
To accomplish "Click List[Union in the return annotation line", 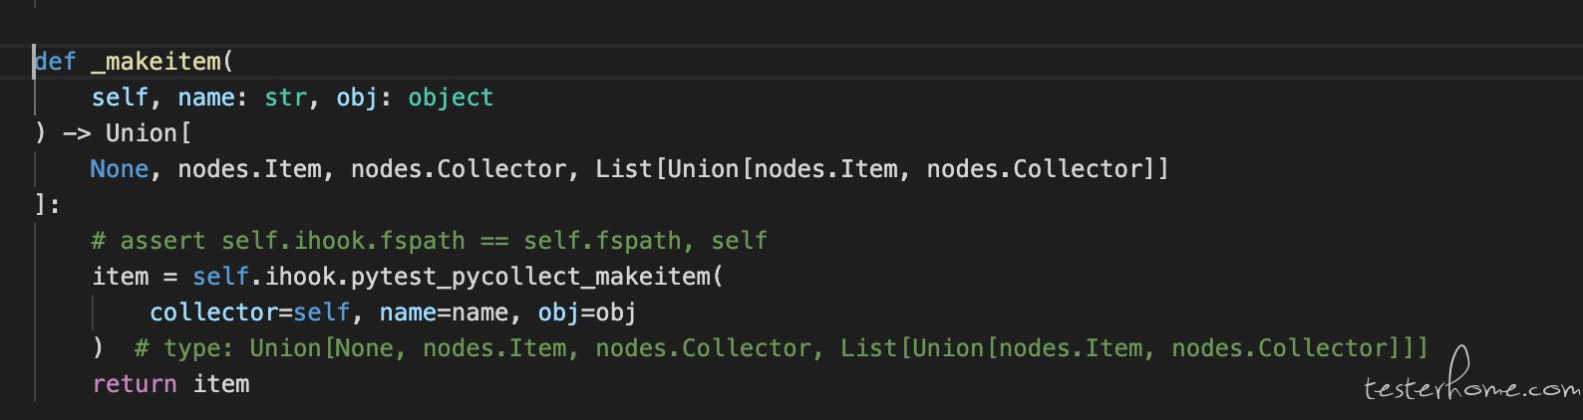I will (667, 169).
